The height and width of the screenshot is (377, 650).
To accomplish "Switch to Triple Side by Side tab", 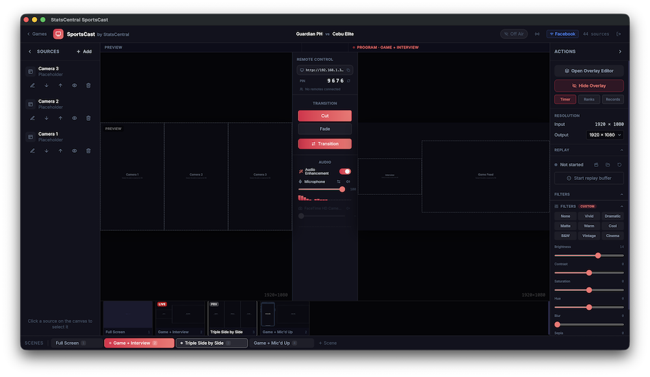I will (x=212, y=343).
